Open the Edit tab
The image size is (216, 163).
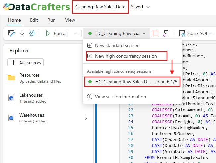pos(34,20)
